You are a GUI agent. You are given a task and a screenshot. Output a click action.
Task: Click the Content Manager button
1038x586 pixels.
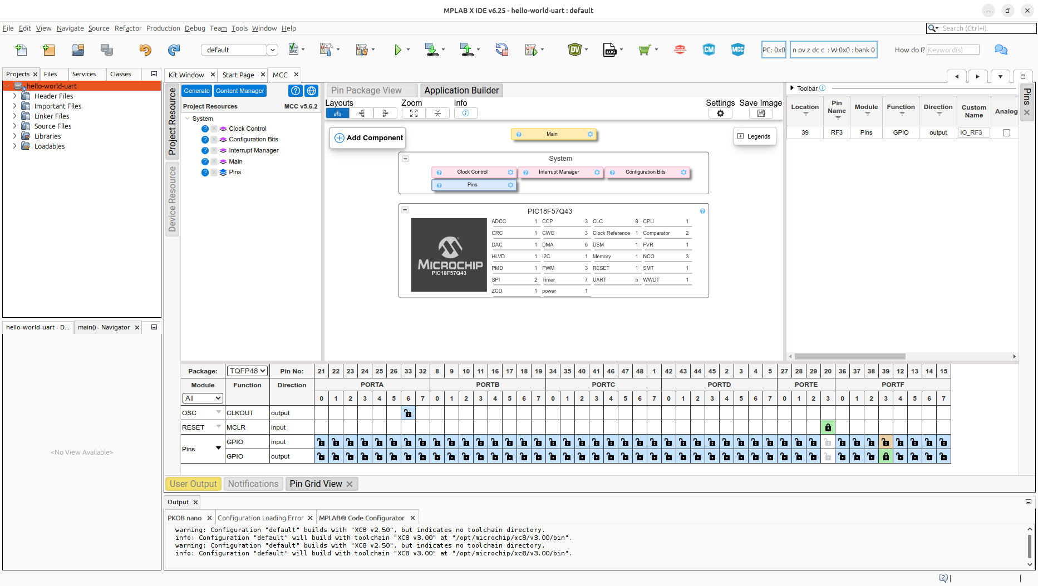coord(240,91)
